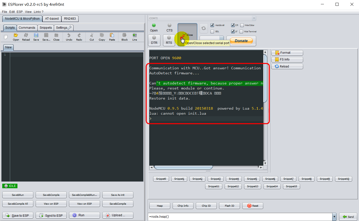Expand the baud rate dropdown
Screen dimensions: 359x221
pyautogui.click(x=221, y=38)
